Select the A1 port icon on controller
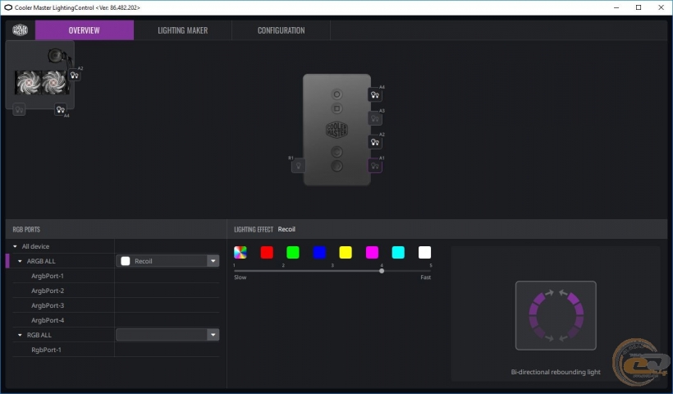The height and width of the screenshot is (394, 673). point(375,166)
